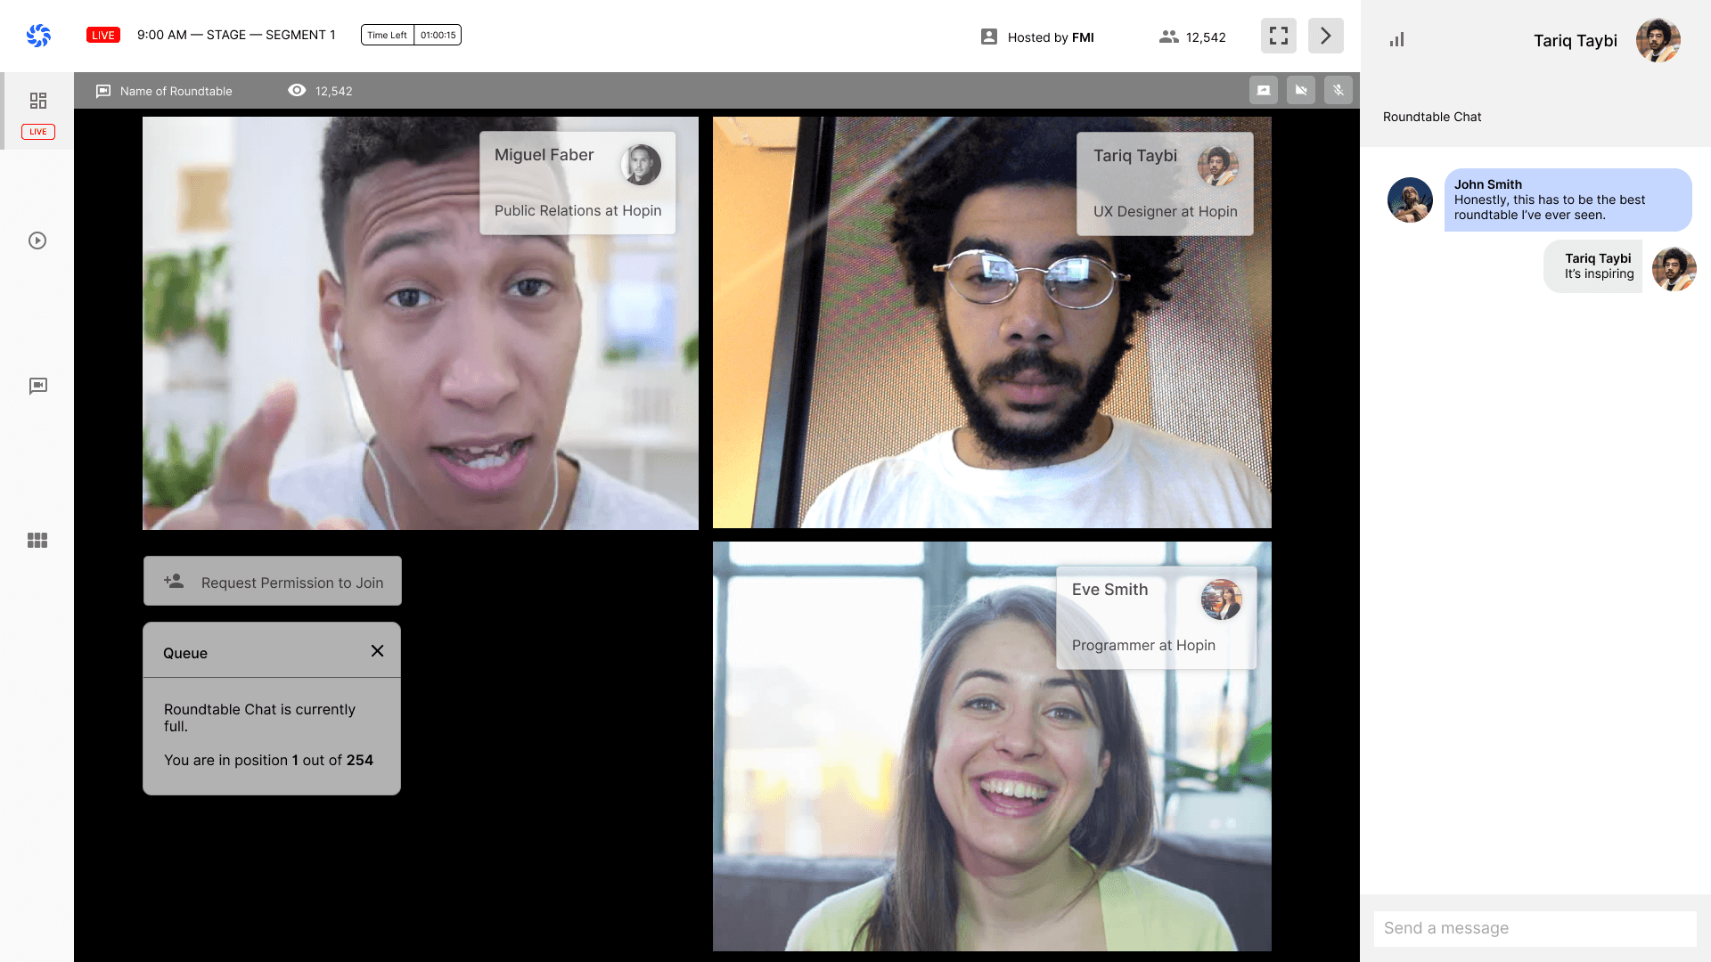Close the Queue panel
Viewport: 1711px width, 962px height.
[x=377, y=651]
